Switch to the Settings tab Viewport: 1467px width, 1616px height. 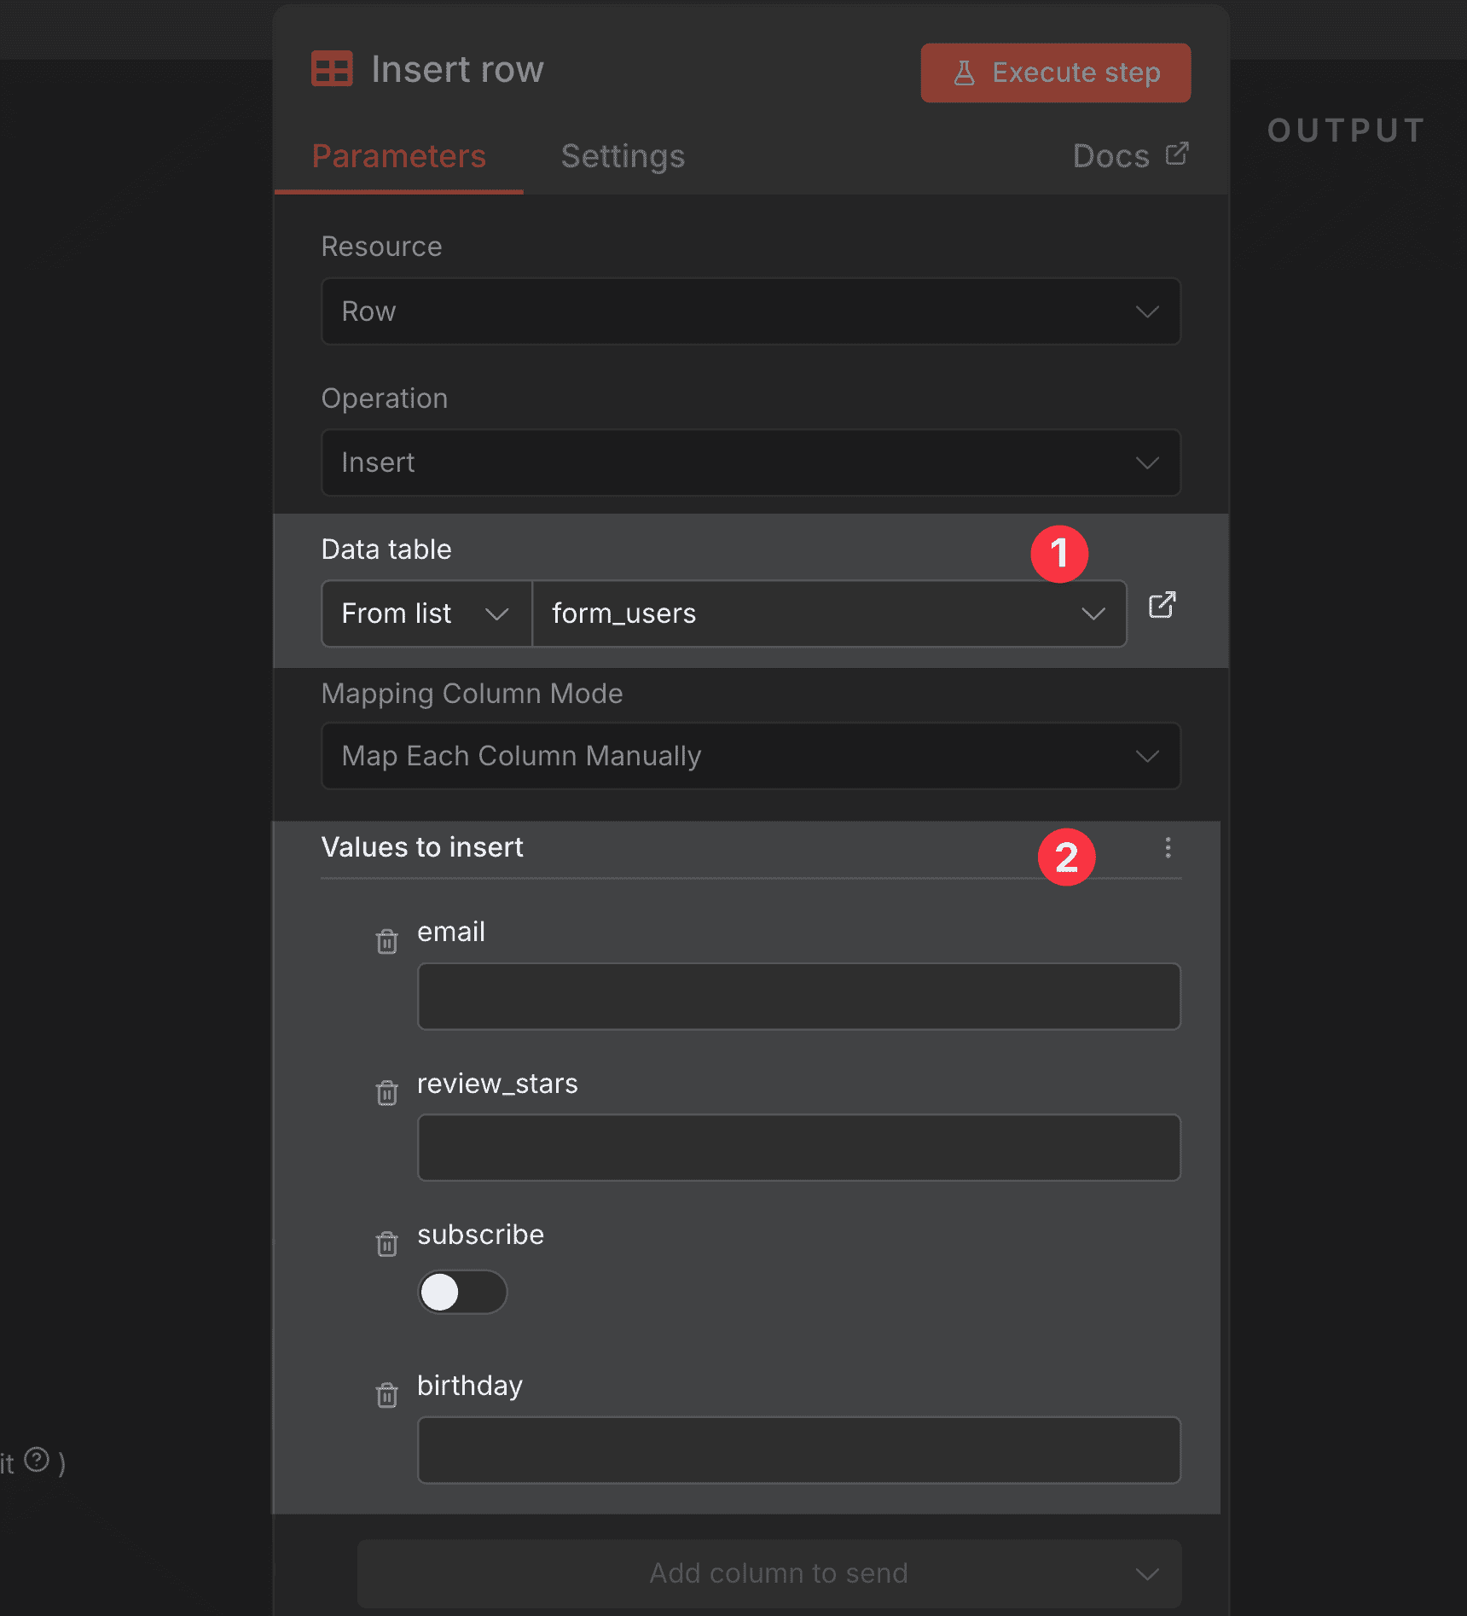pyautogui.click(x=623, y=156)
